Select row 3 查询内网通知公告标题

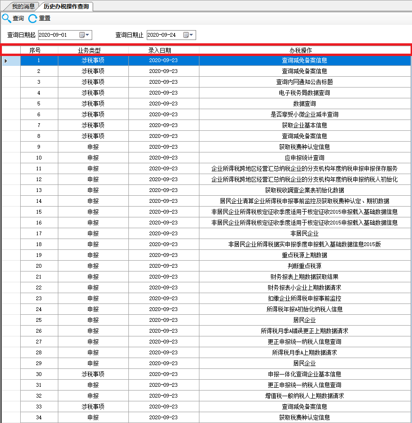tap(305, 82)
